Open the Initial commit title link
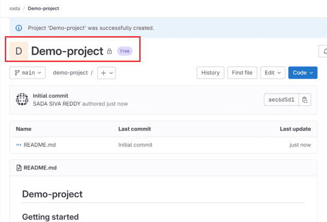This screenshot has height=222, width=327. pyautogui.click(x=50, y=96)
